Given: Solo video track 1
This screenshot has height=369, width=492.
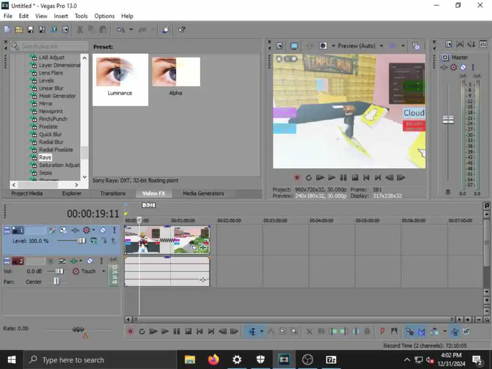Looking at the screenshot, I should [114, 230].
